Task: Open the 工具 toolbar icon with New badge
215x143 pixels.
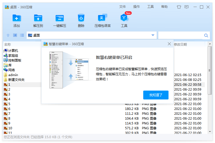Action: pos(124,18)
